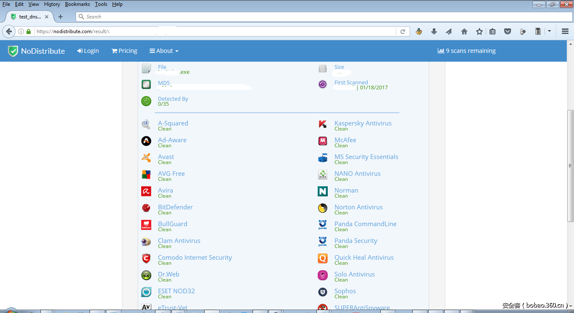Open the Downloads arrow in toolbar

click(x=434, y=31)
